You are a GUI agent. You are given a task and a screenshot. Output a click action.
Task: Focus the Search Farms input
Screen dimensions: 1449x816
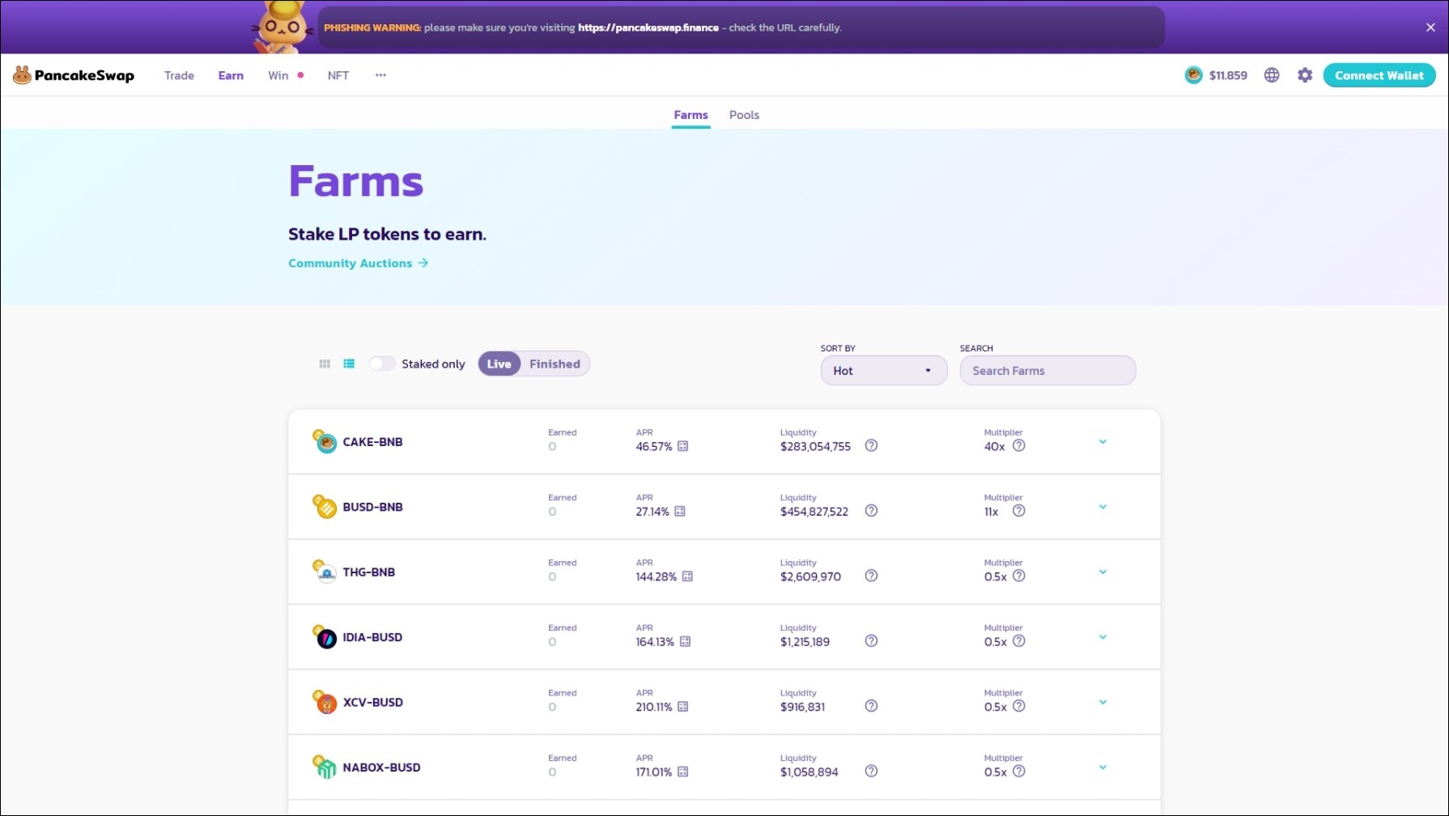click(1047, 371)
